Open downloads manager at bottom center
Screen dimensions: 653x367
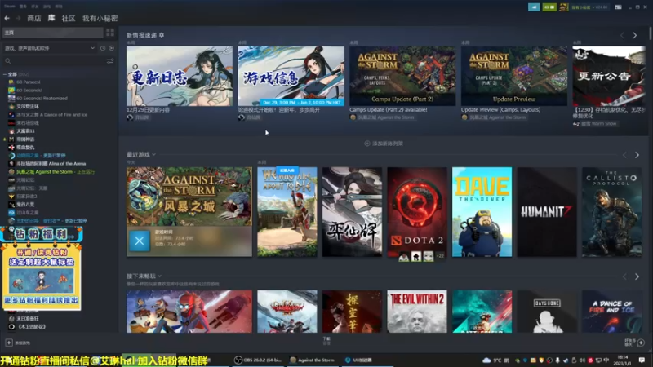[326, 341]
